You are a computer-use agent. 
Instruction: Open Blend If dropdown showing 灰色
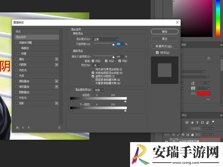[x=99, y=90]
